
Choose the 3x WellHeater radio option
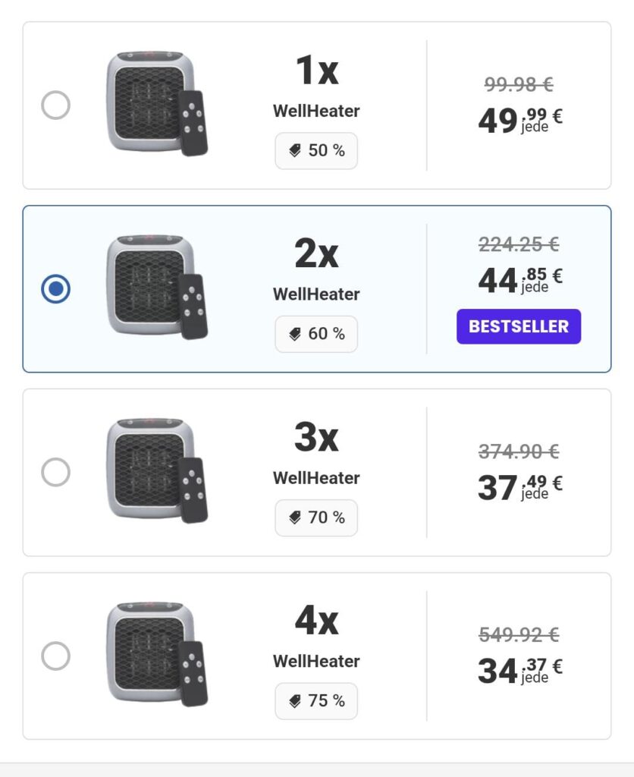click(x=55, y=472)
